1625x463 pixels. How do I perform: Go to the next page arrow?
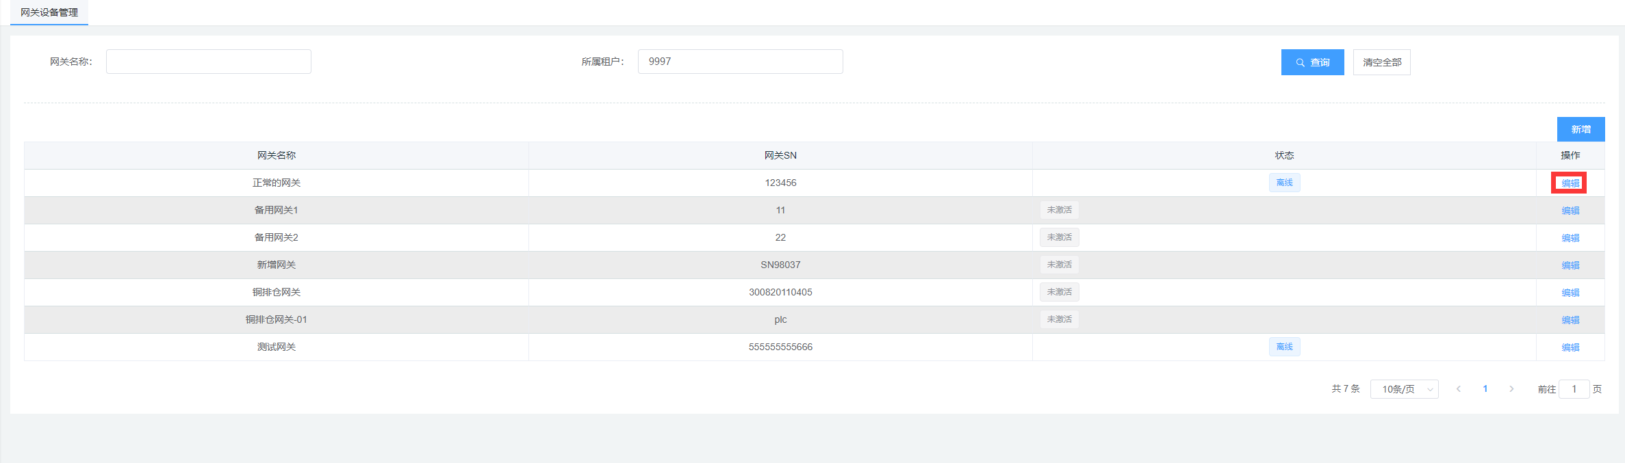tap(1511, 389)
